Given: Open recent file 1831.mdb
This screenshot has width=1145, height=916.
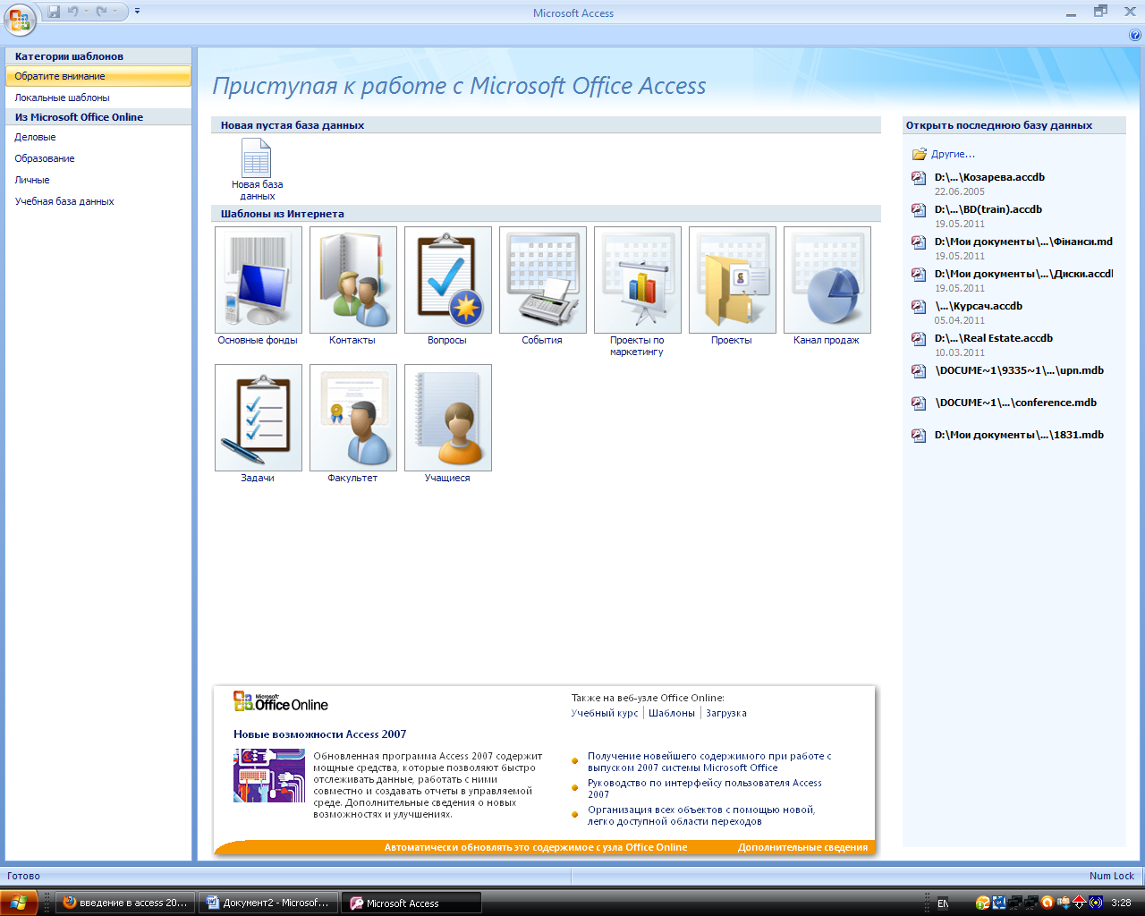Looking at the screenshot, I should [1019, 435].
